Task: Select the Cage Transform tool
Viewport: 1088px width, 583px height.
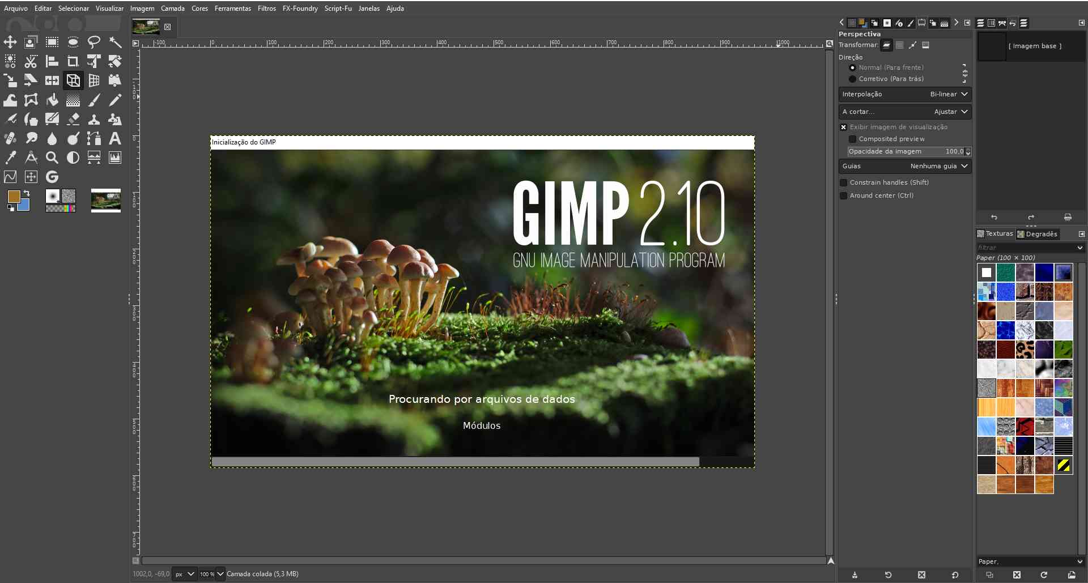Action: (31, 100)
